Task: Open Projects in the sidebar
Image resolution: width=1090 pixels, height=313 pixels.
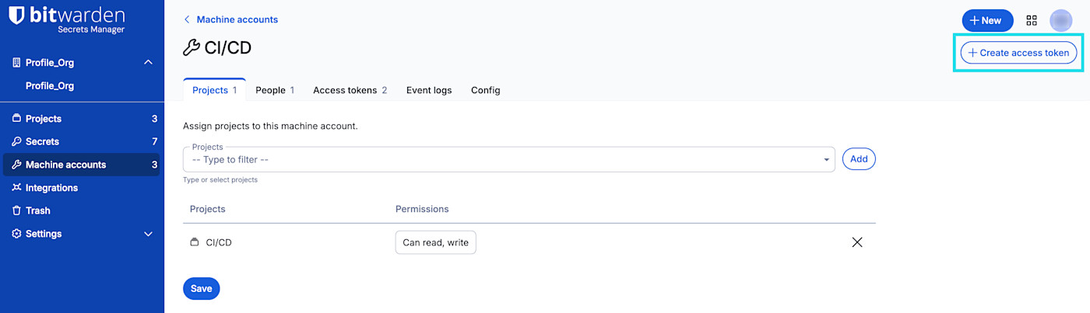Action: 43,119
